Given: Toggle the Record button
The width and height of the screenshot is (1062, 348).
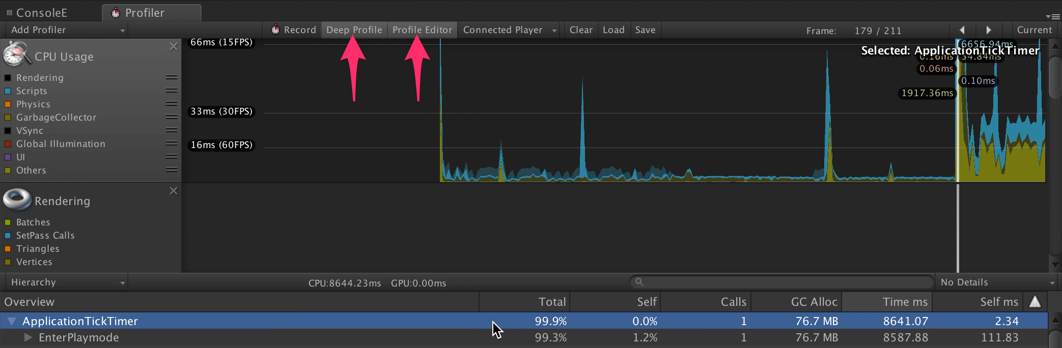Looking at the screenshot, I should [293, 30].
